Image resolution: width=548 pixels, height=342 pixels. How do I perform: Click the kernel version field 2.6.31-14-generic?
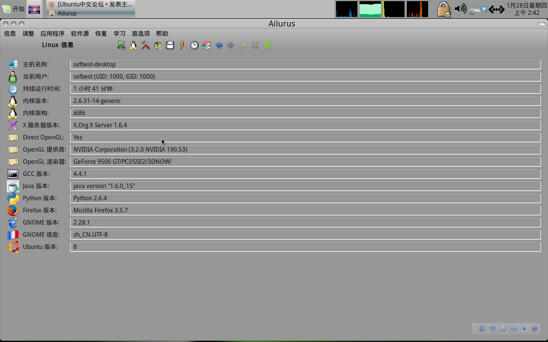coord(306,101)
